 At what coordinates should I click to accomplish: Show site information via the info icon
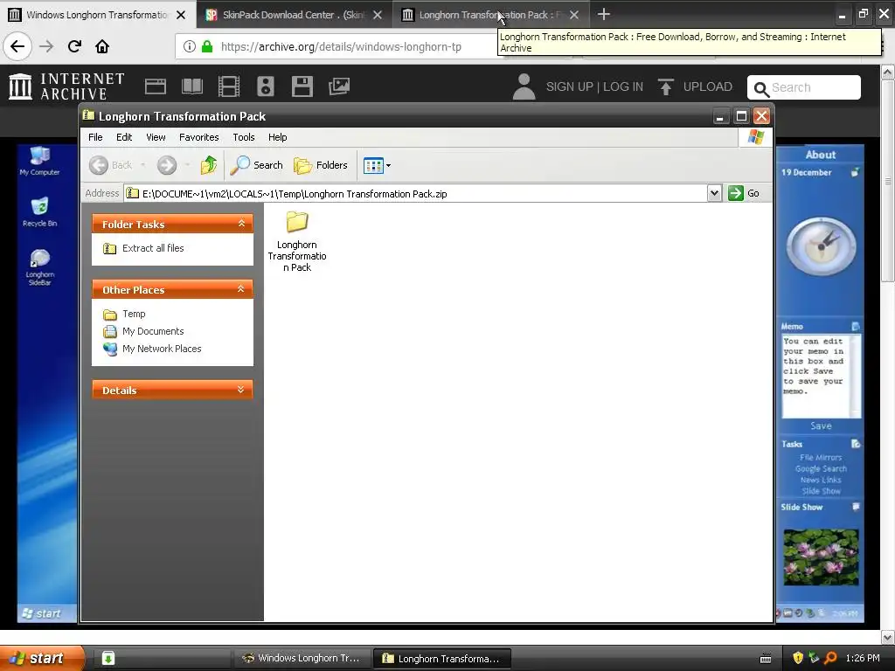click(x=190, y=46)
